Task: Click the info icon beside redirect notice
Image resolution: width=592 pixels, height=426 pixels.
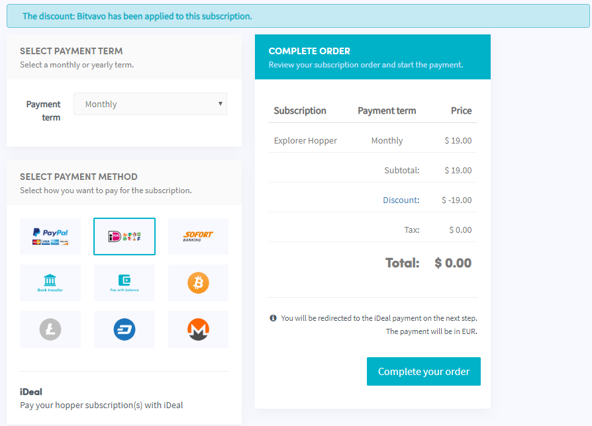Action: pyautogui.click(x=273, y=318)
